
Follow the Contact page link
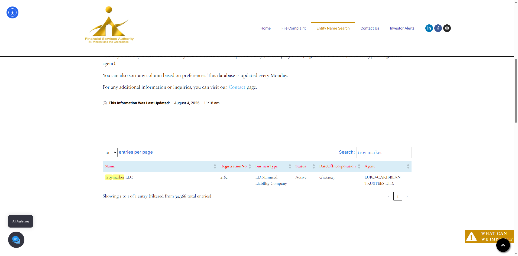(237, 87)
